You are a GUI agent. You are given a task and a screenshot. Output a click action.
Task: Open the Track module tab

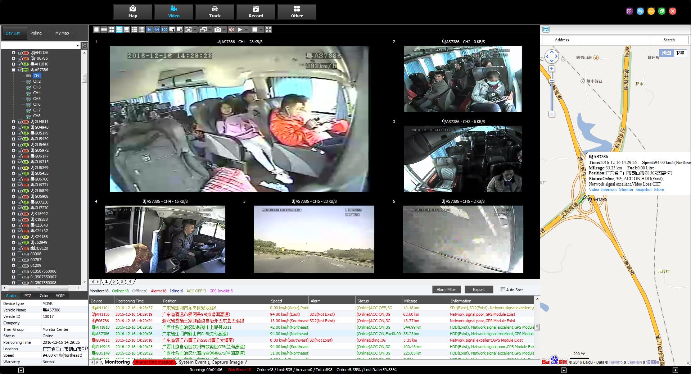tap(215, 12)
